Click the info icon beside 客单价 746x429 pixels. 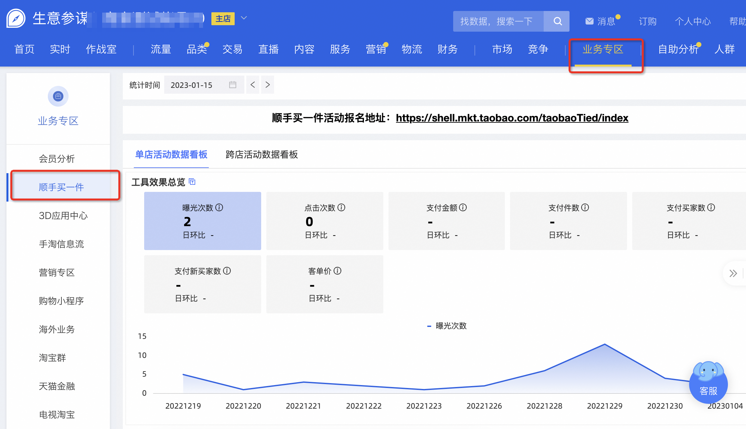point(338,271)
